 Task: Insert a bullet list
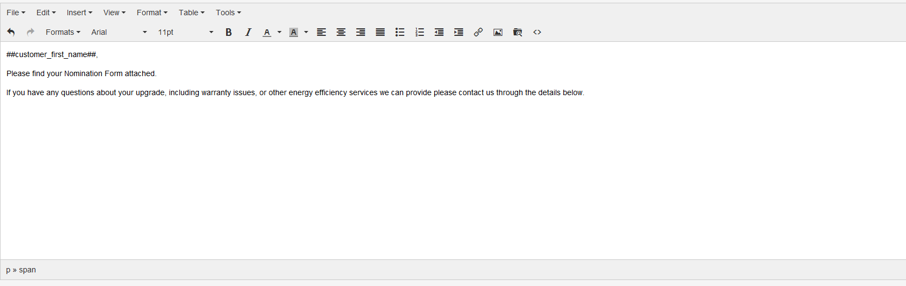(x=400, y=32)
